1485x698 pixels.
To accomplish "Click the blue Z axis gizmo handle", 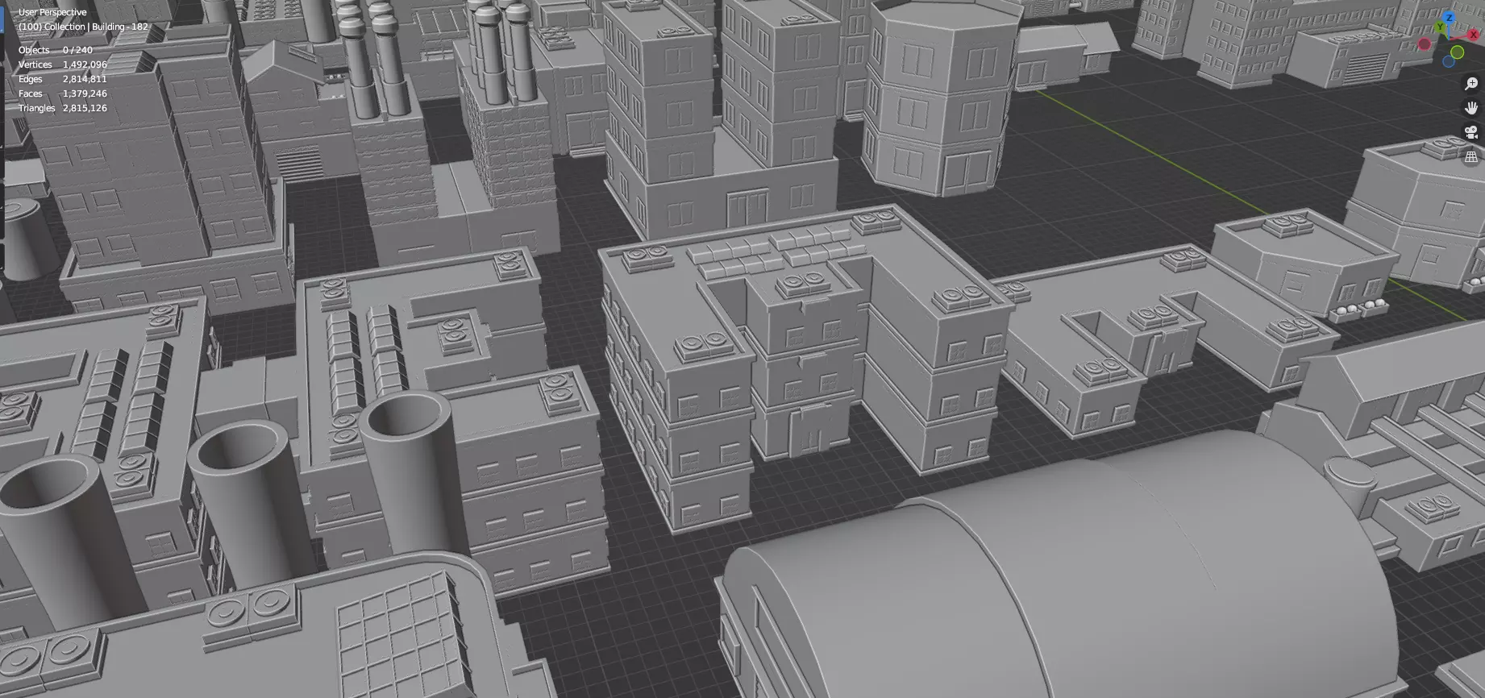I will pos(1449,18).
